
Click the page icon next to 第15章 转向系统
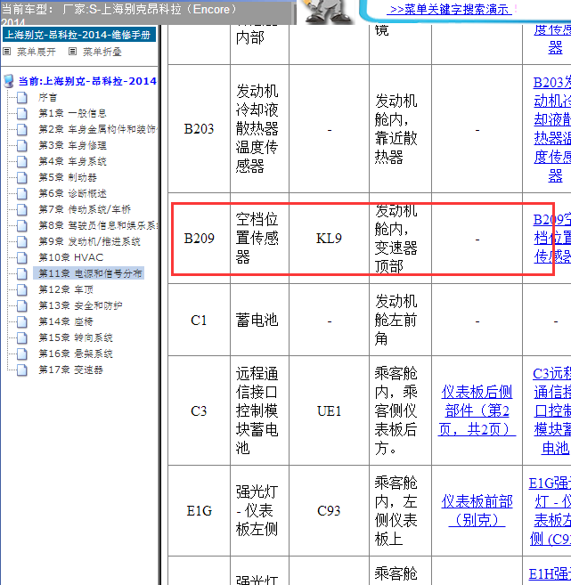[22, 338]
